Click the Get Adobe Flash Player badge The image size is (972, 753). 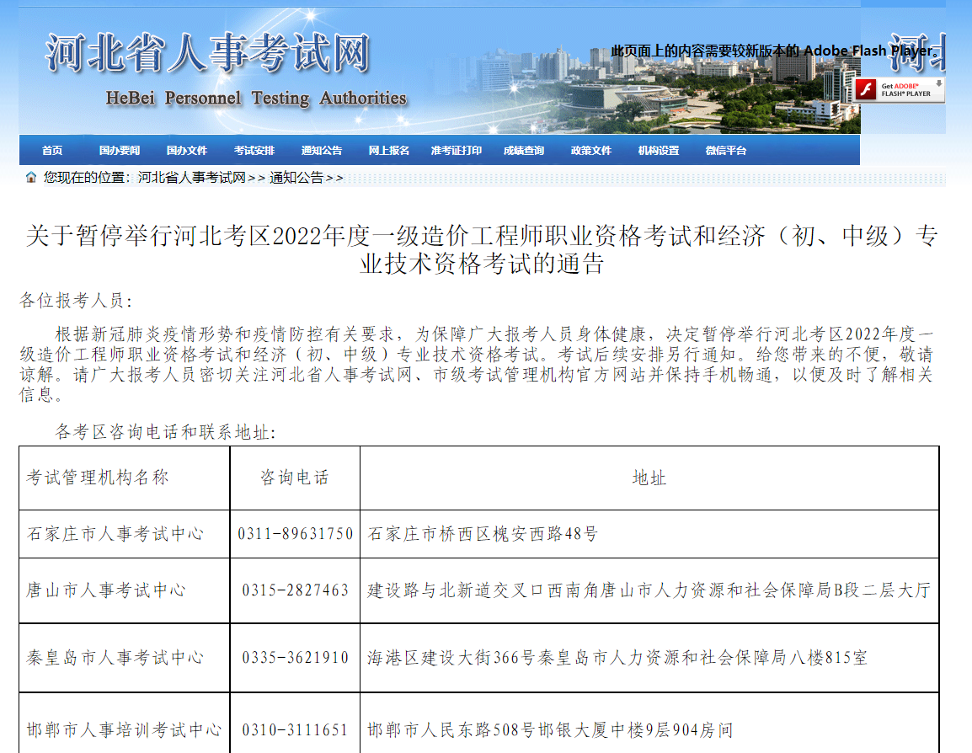pos(900,89)
